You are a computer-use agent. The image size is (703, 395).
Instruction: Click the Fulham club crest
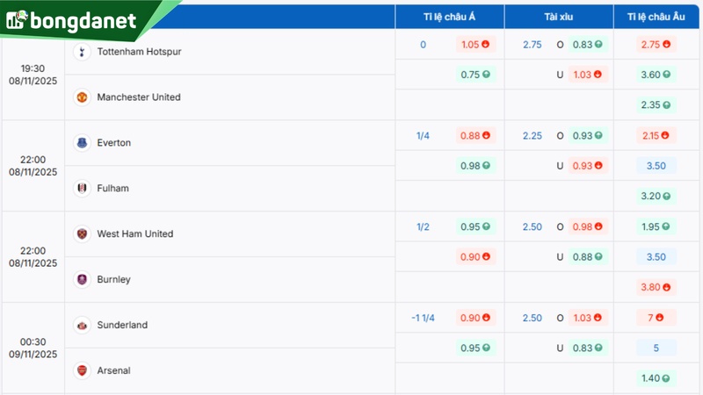tap(82, 189)
